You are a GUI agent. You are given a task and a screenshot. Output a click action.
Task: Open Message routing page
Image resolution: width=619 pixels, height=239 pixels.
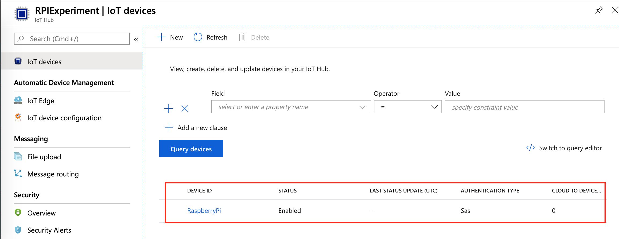[x=53, y=174]
